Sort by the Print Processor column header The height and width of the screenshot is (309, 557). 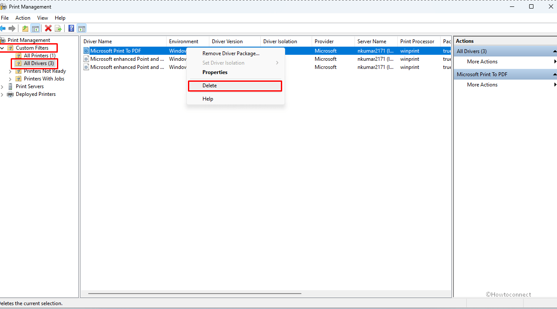pyautogui.click(x=419, y=42)
